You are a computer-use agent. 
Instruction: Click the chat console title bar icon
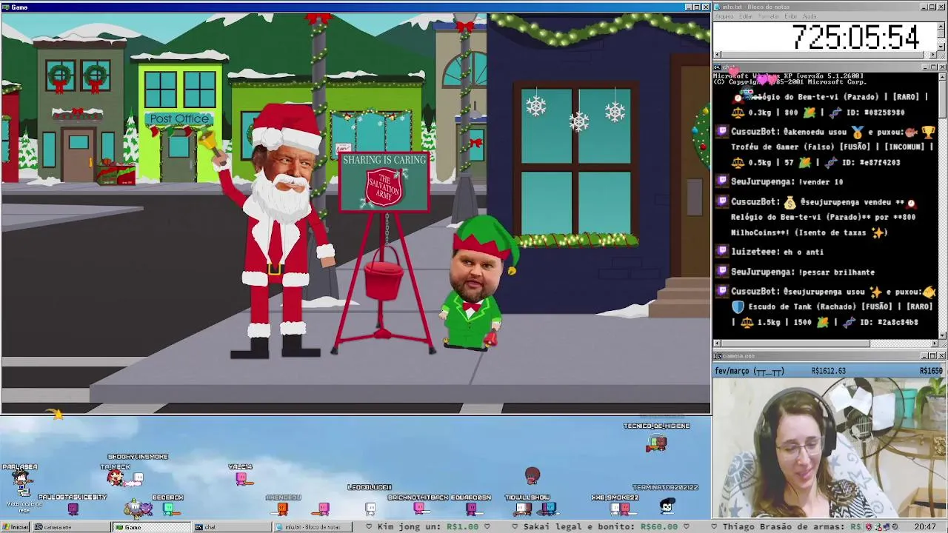pyautogui.click(x=718, y=67)
